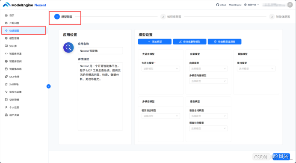
Task: Click the 多模态模型 card title
Action: point(148,101)
